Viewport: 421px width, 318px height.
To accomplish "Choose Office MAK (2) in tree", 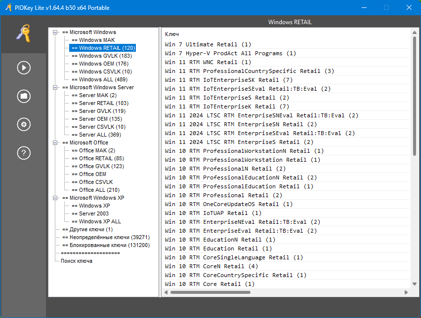I will click(x=97, y=150).
